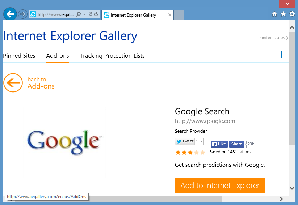Open a new tab button

tap(179, 15)
